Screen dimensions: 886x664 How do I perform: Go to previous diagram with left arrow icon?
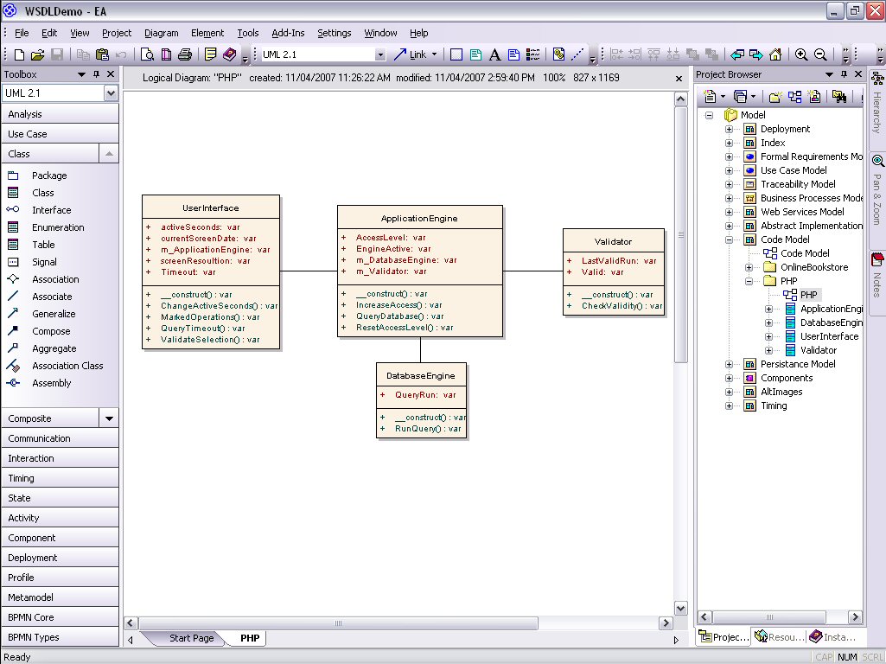coord(736,54)
